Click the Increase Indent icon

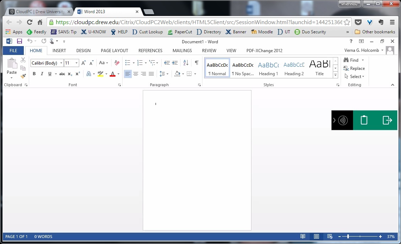click(x=175, y=63)
